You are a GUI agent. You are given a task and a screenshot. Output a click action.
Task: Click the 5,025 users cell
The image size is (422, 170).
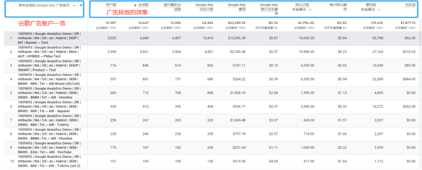coord(112,38)
